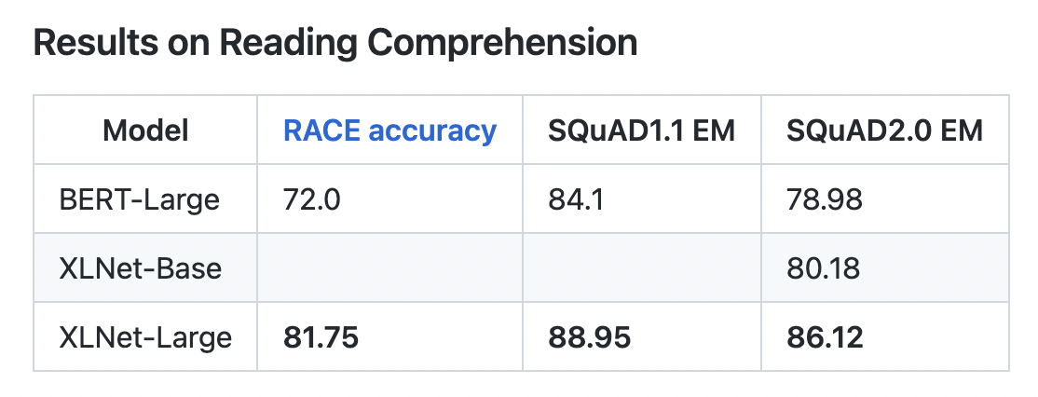This screenshot has width=1038, height=397.
Task: Select the SQuAD2.0 EM column header
Action: click(x=884, y=130)
